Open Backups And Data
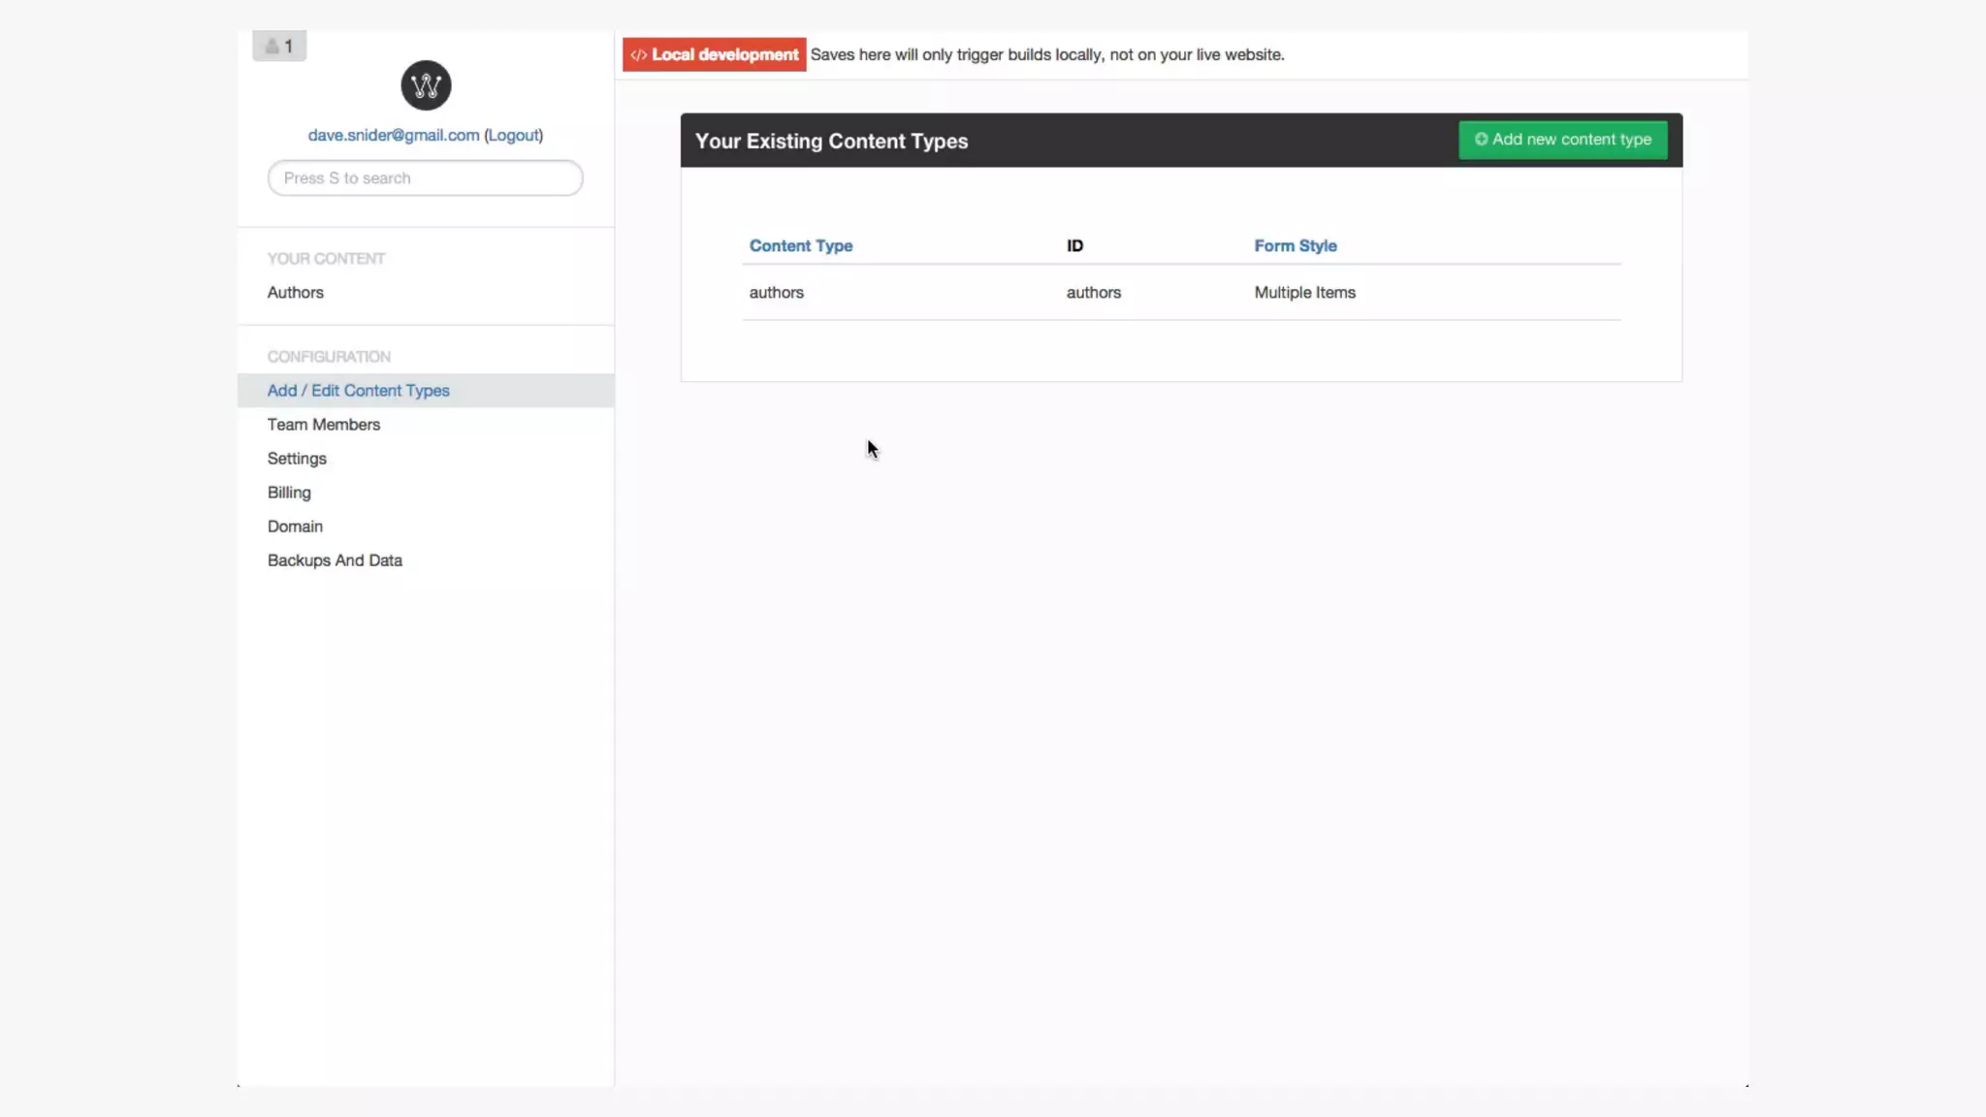This screenshot has height=1117, width=1986. pos(335,560)
